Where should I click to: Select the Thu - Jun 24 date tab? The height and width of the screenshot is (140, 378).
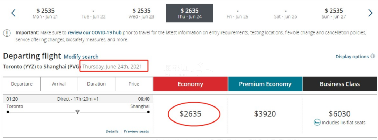pyautogui.click(x=189, y=13)
